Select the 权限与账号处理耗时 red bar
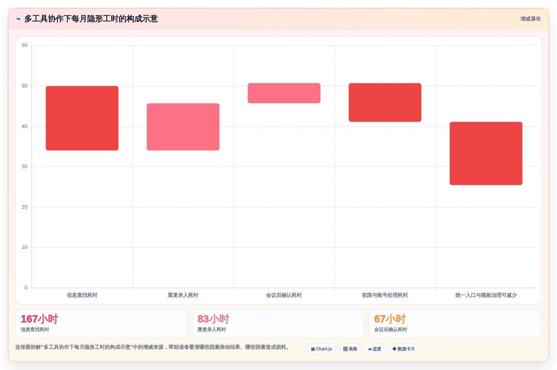The height and width of the screenshot is (370, 557). point(385,102)
